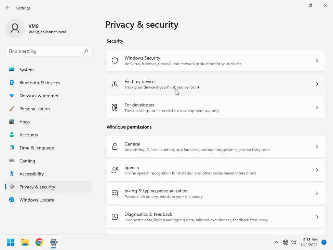
Task: Click the For developers tools icon
Action: pos(115,107)
